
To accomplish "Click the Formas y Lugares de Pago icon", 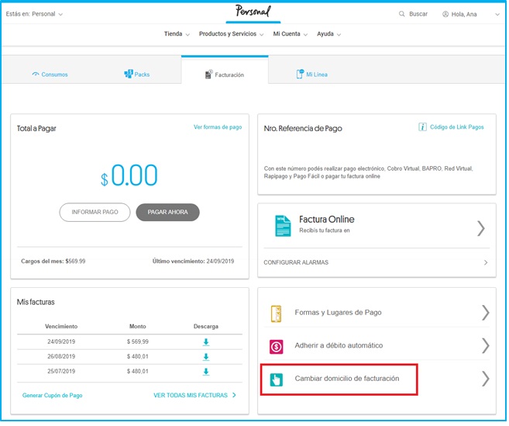I will [277, 314].
